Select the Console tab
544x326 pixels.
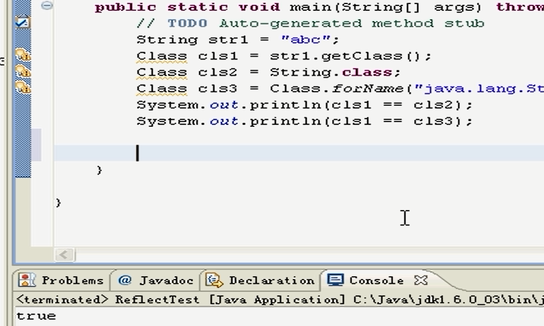pyautogui.click(x=377, y=280)
